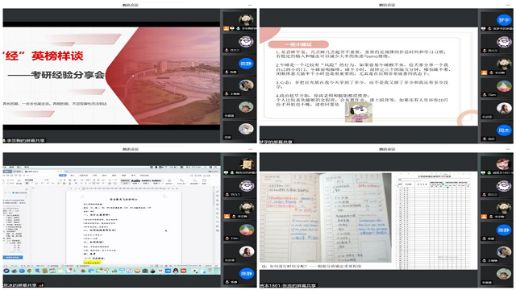Image resolution: width=516 pixels, height=290 pixels.
Task: Click the 梦宇的屏幕共享 label
Action: click(276, 142)
